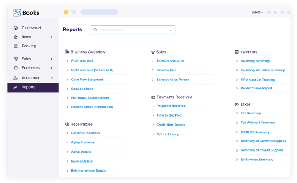Expand the Purchases submenu arrow
The image size is (297, 183).
click(52, 68)
